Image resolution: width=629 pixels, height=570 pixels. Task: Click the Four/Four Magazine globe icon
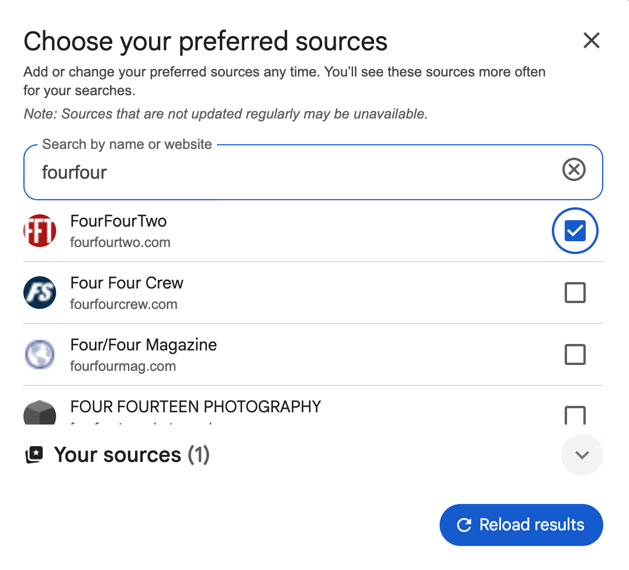pos(40,354)
